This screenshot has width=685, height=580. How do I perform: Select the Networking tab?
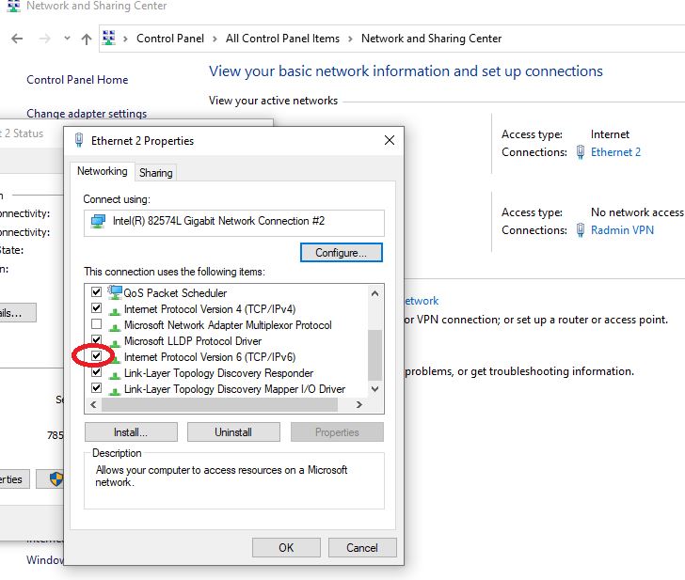point(102,171)
